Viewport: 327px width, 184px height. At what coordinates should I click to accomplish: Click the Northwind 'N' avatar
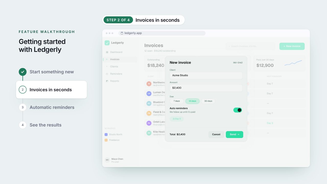click(x=149, y=84)
